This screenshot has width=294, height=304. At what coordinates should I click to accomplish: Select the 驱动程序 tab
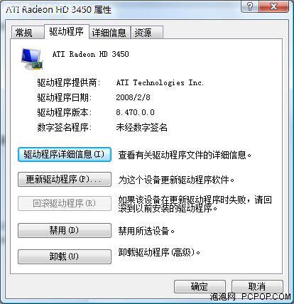point(67,31)
